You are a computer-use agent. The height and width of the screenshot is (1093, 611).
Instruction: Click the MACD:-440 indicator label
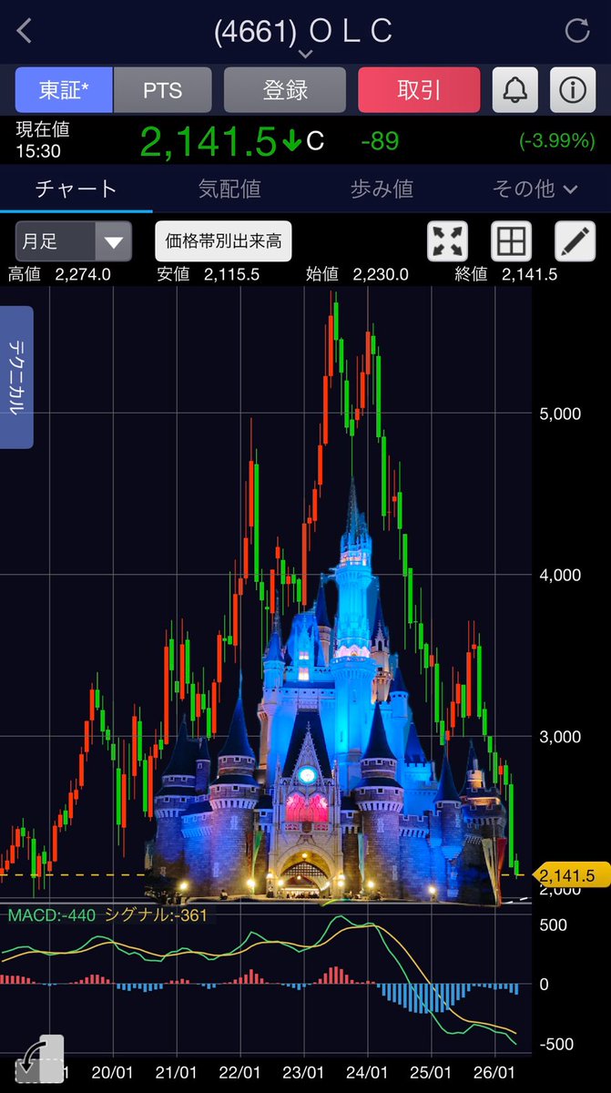coord(52,914)
